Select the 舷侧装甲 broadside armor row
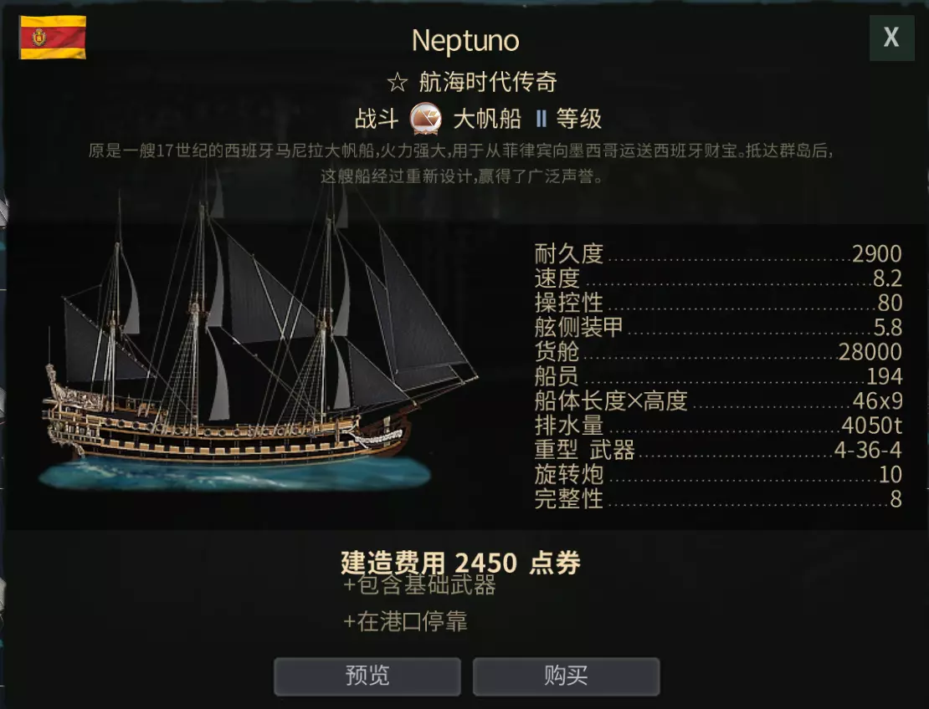 tap(717, 327)
